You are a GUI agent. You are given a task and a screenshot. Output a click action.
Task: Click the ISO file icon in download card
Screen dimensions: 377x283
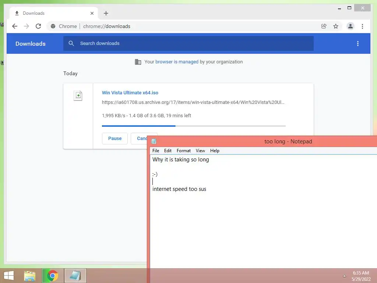pos(78,95)
